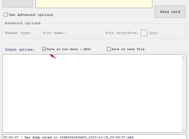This screenshot has width=189, height=139.
Task: Click the output log scrollbar down arrow
Action: 184,130
